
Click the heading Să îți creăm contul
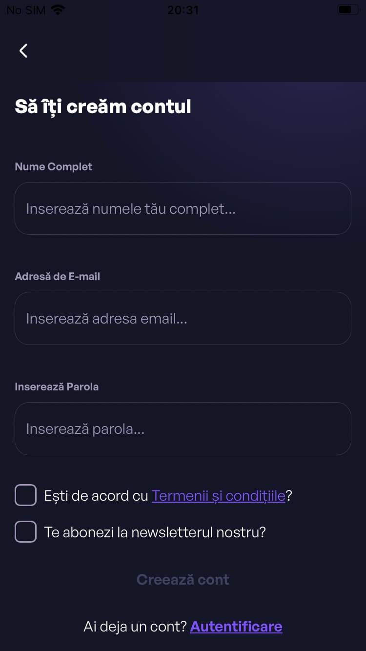[x=103, y=106]
